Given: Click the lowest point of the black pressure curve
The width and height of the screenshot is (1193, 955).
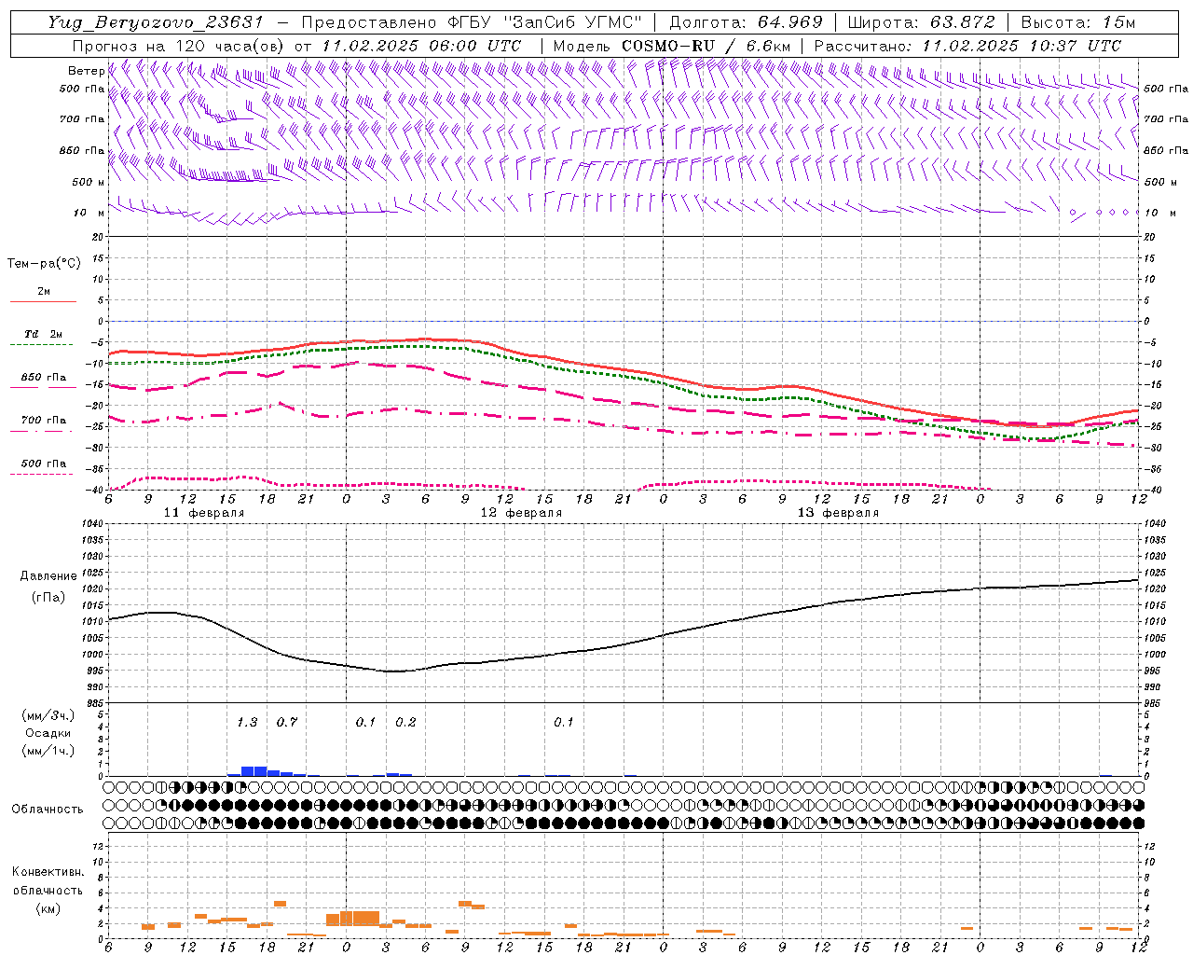Looking at the screenshot, I should pyautogui.click(x=392, y=671).
